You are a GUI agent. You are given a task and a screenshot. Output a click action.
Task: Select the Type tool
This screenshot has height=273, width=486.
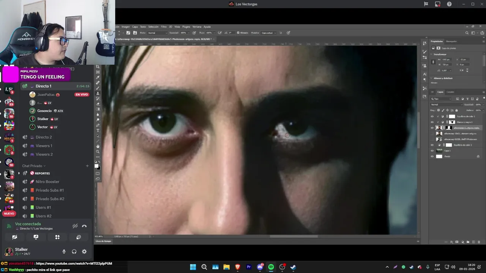[x=98, y=130]
